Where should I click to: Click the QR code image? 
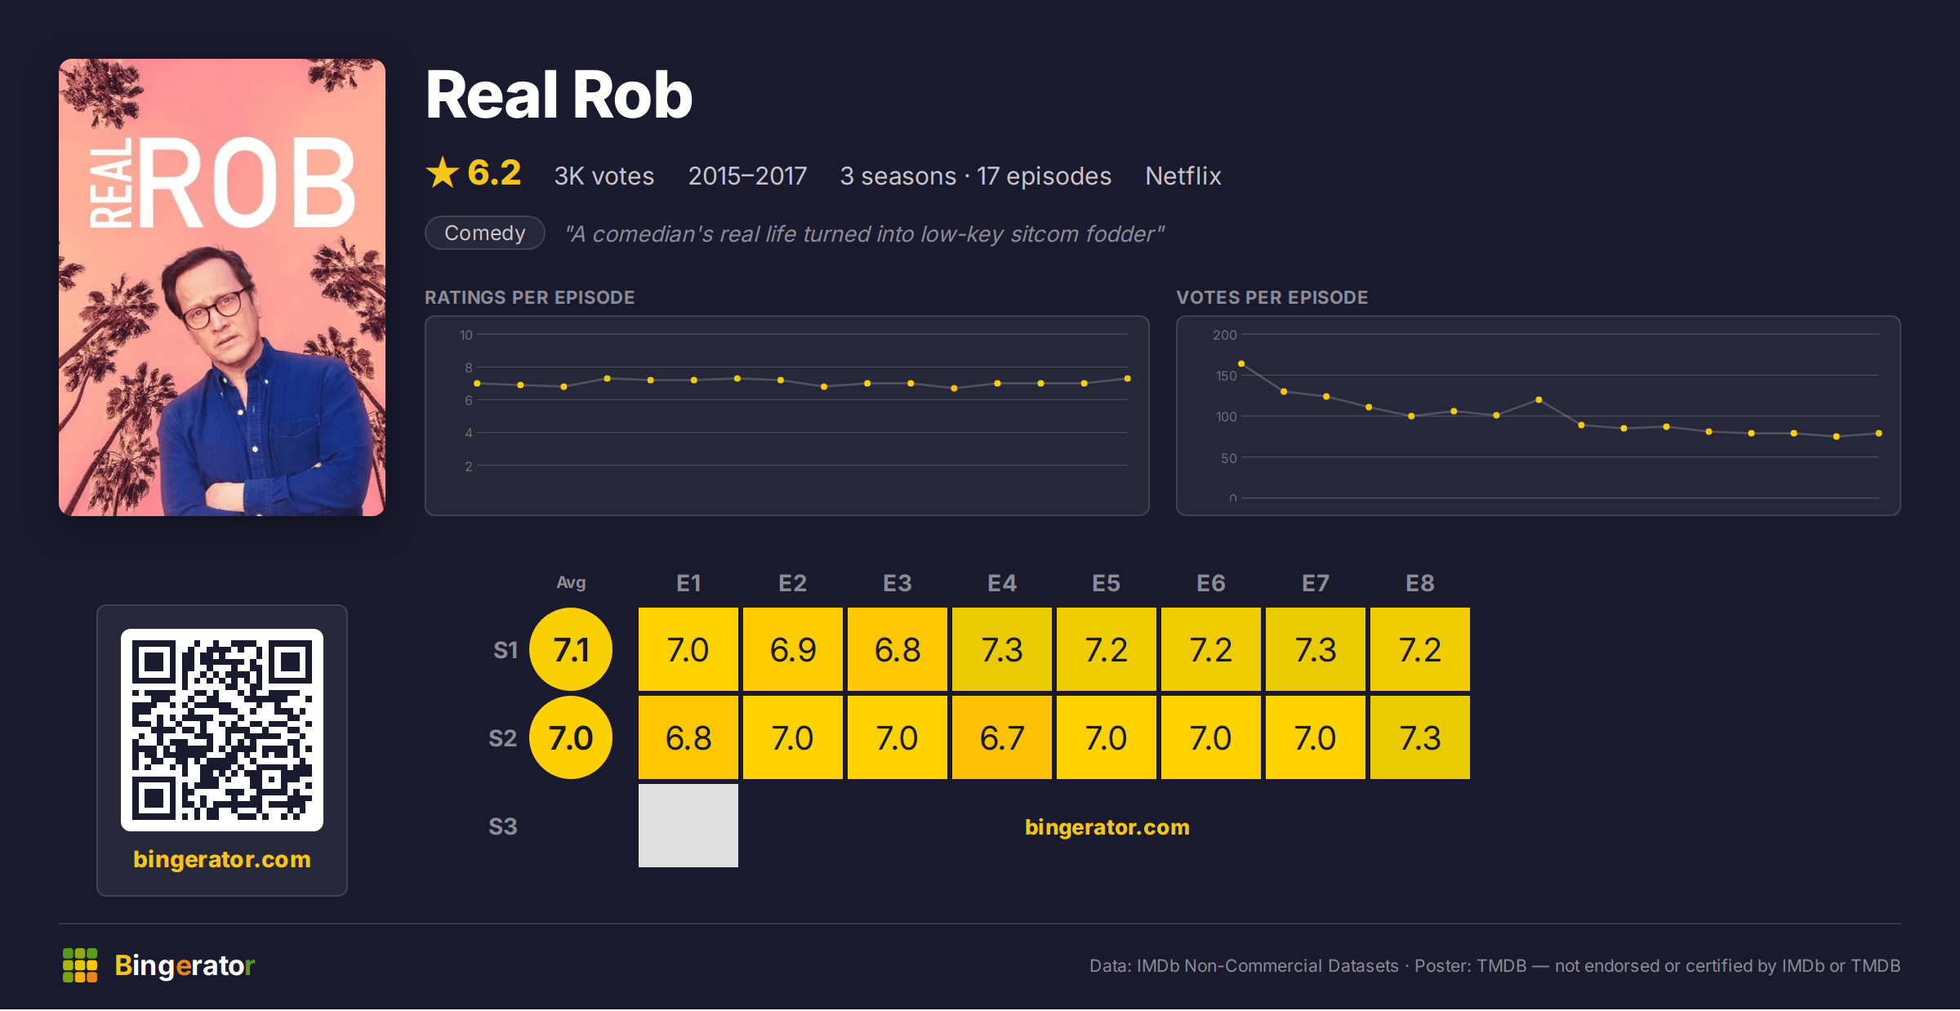pos(222,730)
